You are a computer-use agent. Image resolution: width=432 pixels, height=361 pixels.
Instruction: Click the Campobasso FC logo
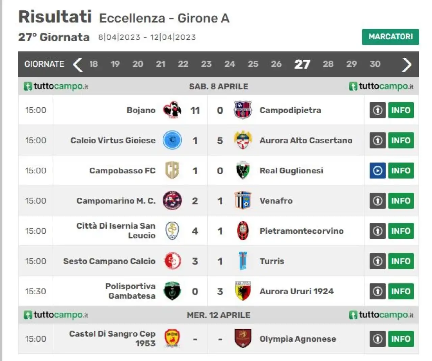click(x=172, y=170)
